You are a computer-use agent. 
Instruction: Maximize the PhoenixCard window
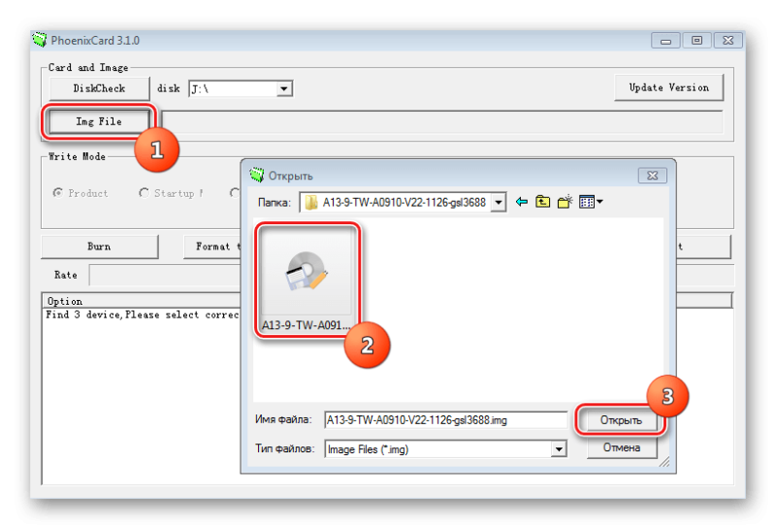pos(696,41)
